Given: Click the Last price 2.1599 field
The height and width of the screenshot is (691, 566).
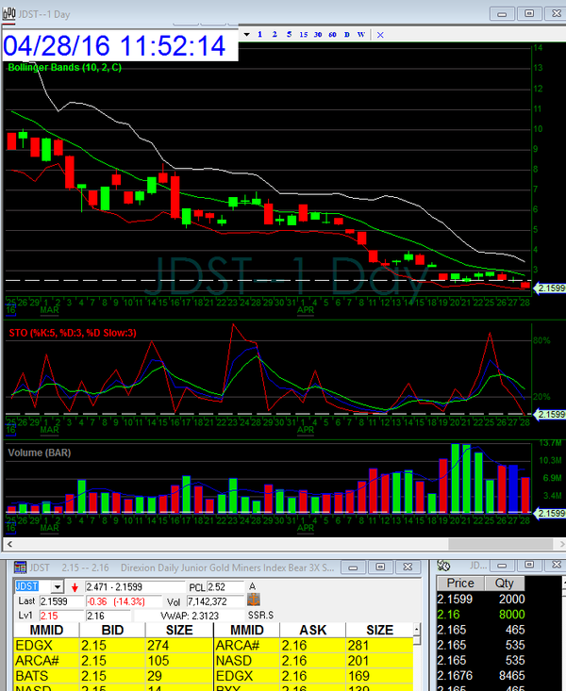Looking at the screenshot, I should 61,601.
